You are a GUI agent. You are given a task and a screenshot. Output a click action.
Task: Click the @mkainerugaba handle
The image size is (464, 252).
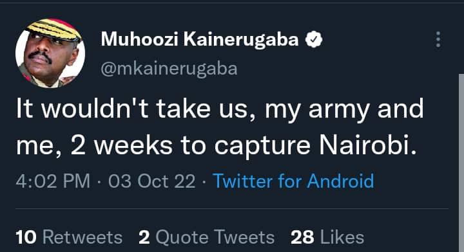[169, 69]
